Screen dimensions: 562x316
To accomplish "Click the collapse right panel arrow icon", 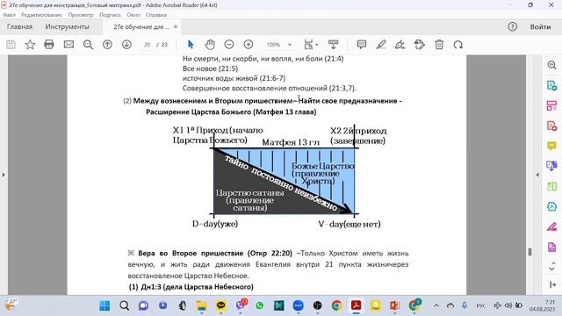I will pos(552,284).
